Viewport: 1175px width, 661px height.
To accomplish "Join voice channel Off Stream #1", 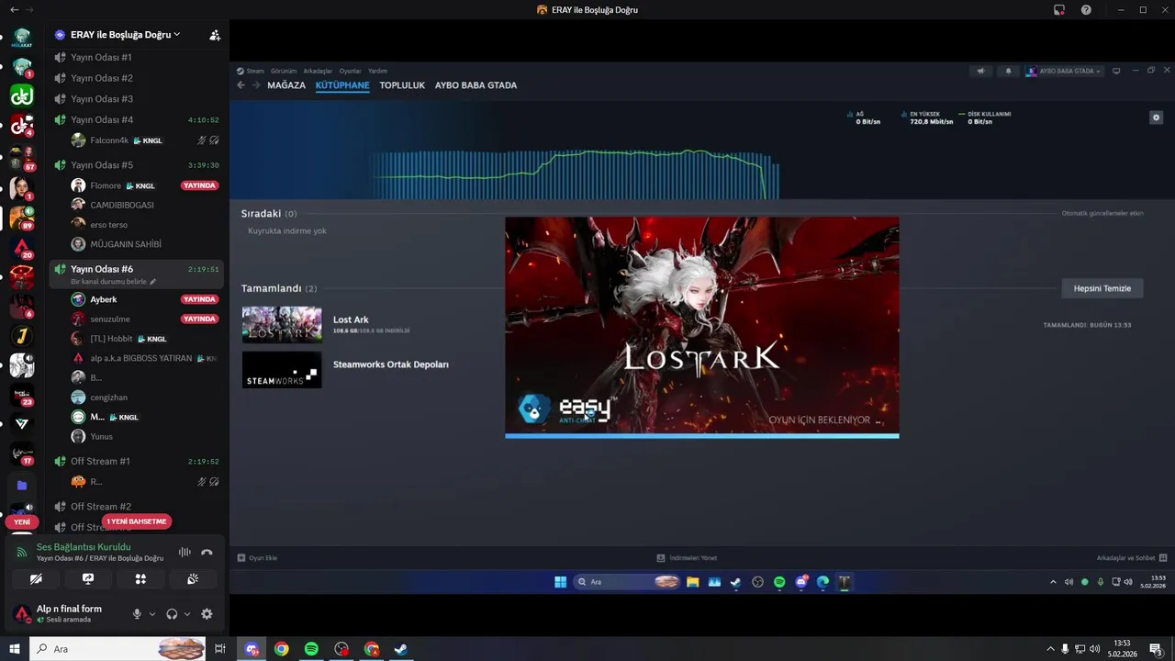I will click(137, 461).
